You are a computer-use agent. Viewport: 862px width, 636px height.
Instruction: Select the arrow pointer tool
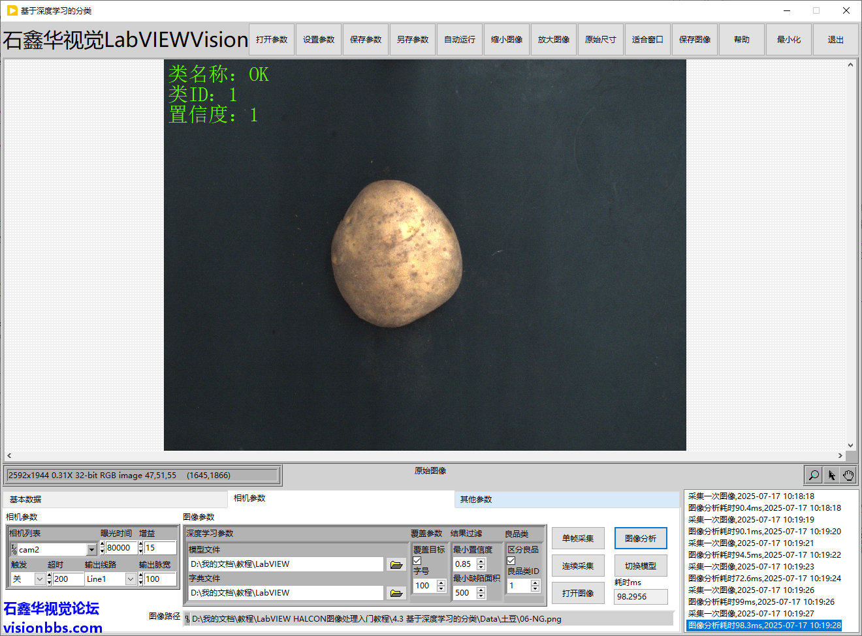[x=831, y=475]
